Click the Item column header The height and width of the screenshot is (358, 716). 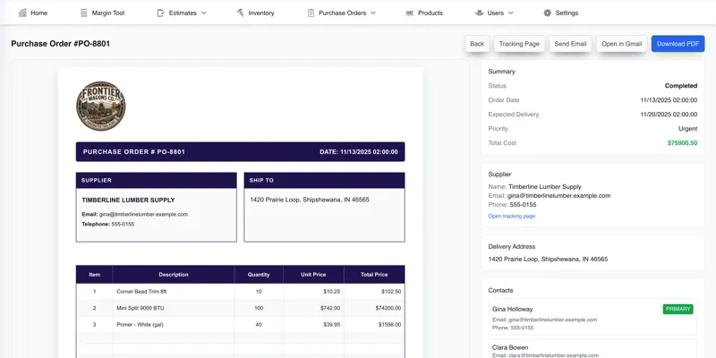95,275
